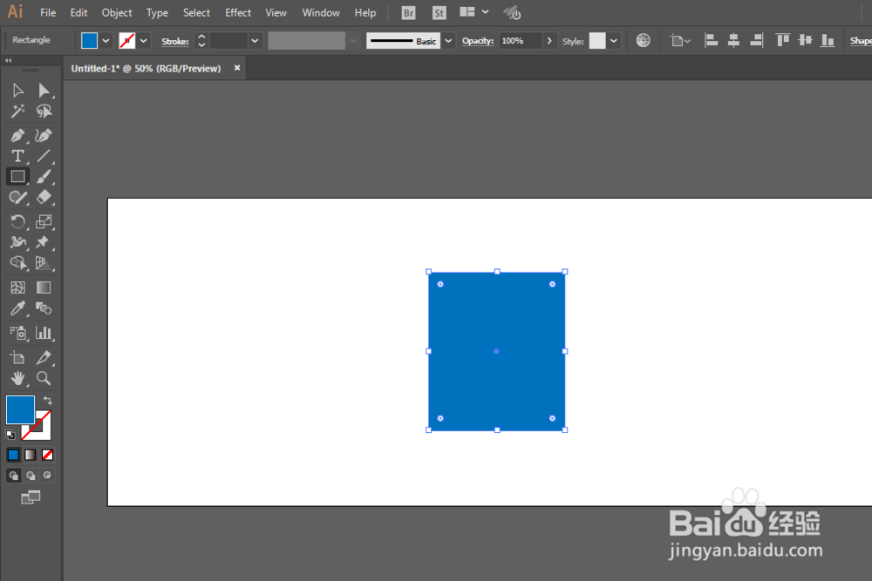Select the Selection tool arrow
The height and width of the screenshot is (581, 872).
(x=17, y=90)
